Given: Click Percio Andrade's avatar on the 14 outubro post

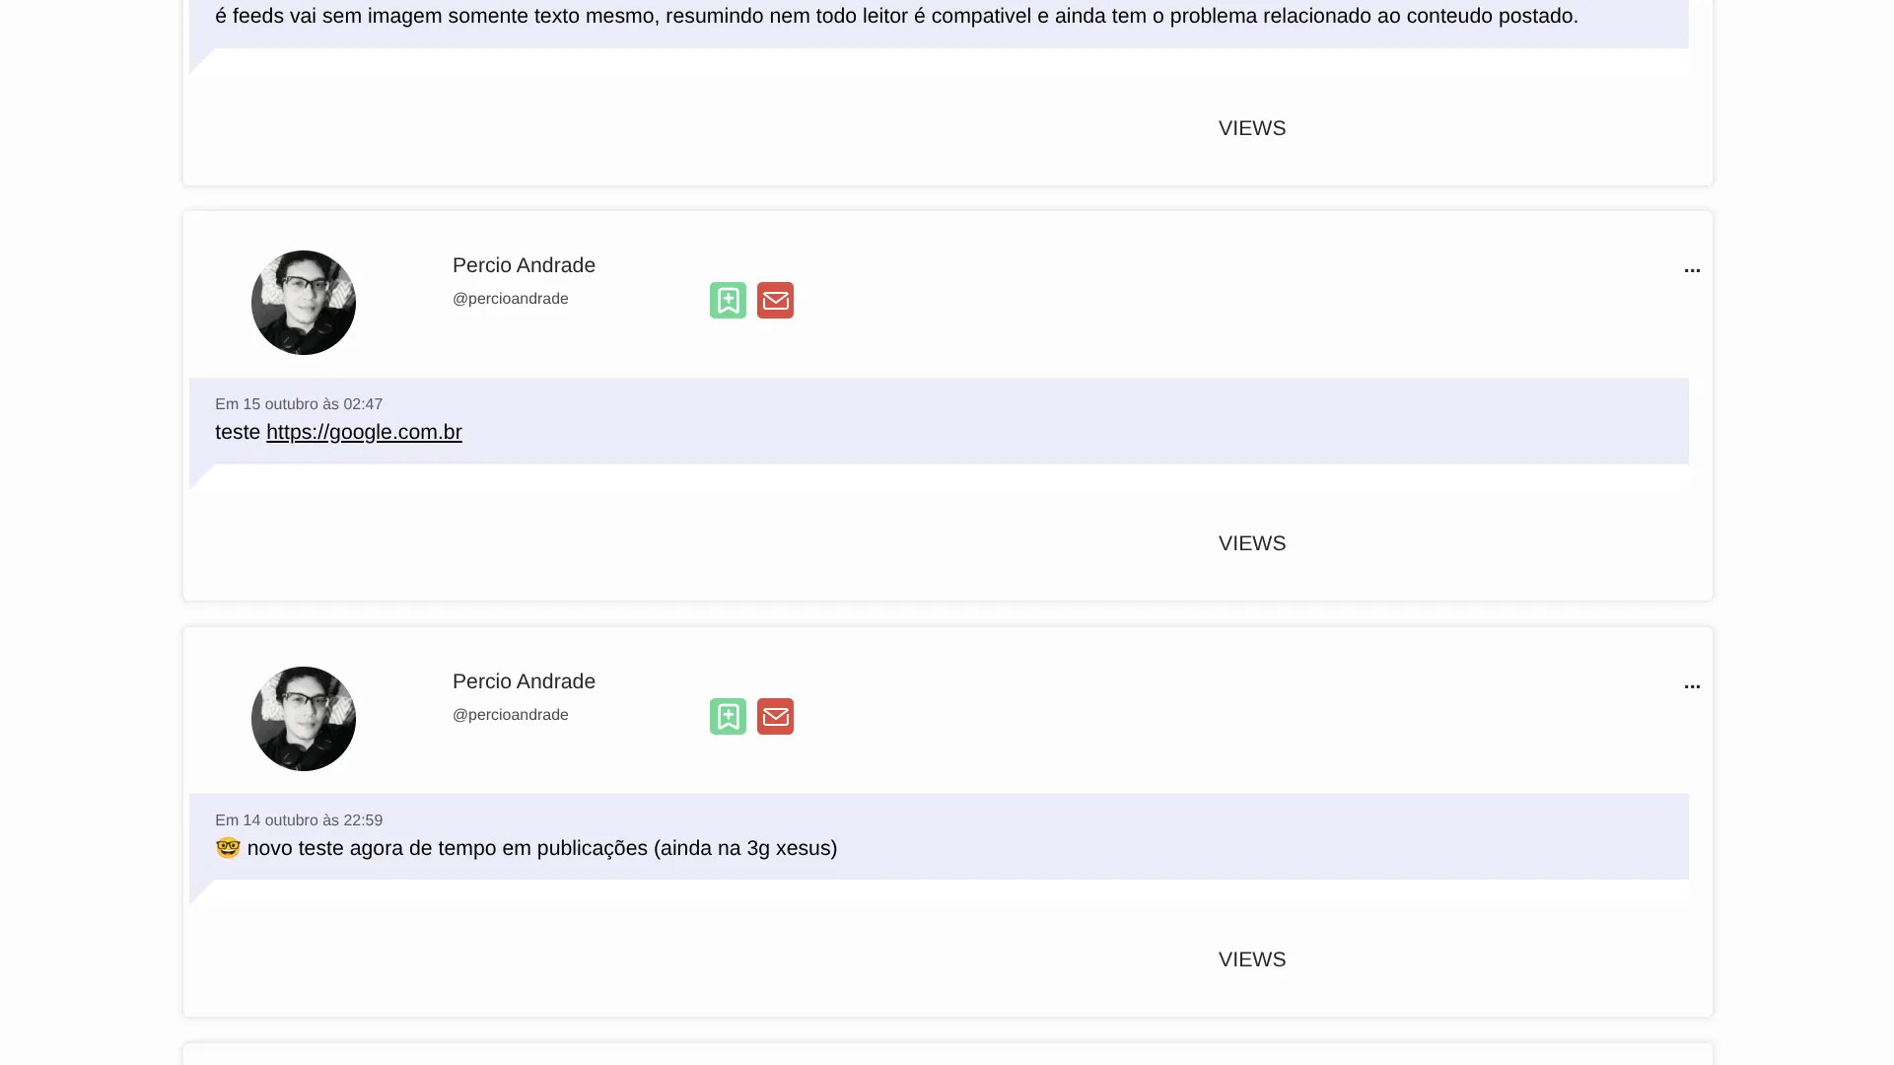Looking at the screenshot, I should click(304, 719).
